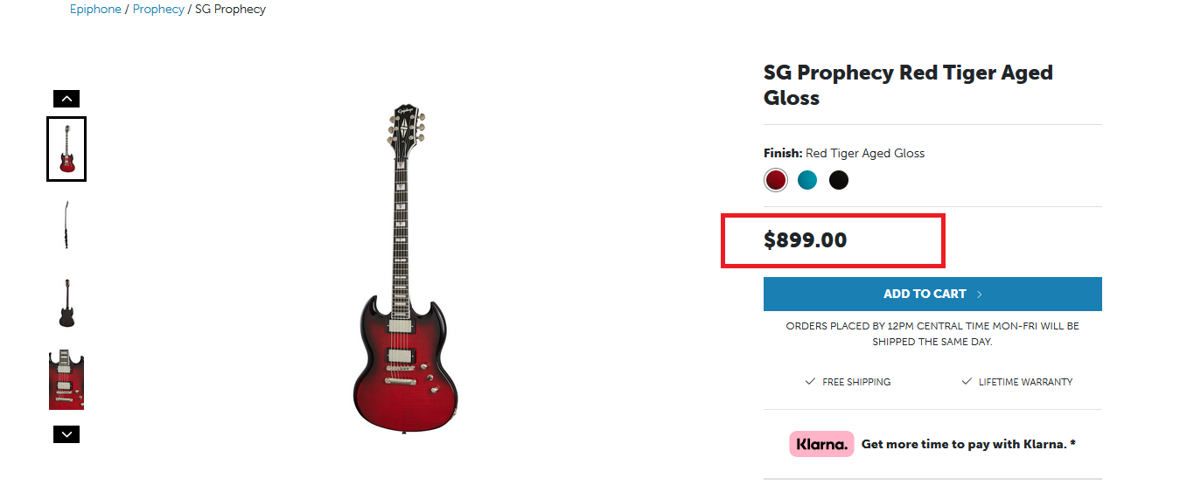Select the black finish color swatch
Viewport: 1180px width, 499px height.
tap(839, 180)
